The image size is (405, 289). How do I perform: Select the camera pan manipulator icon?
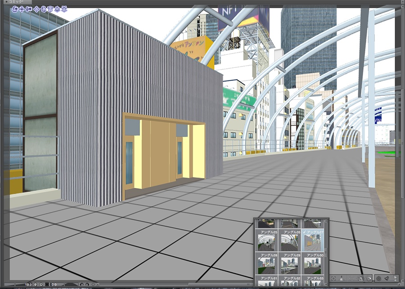(22, 9)
